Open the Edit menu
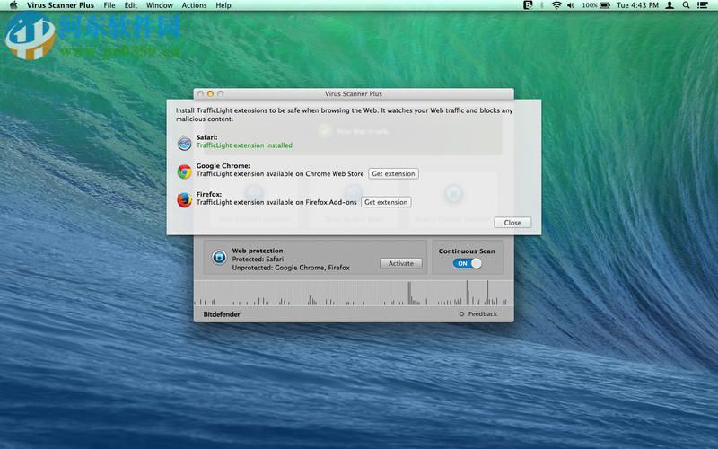 pos(131,5)
